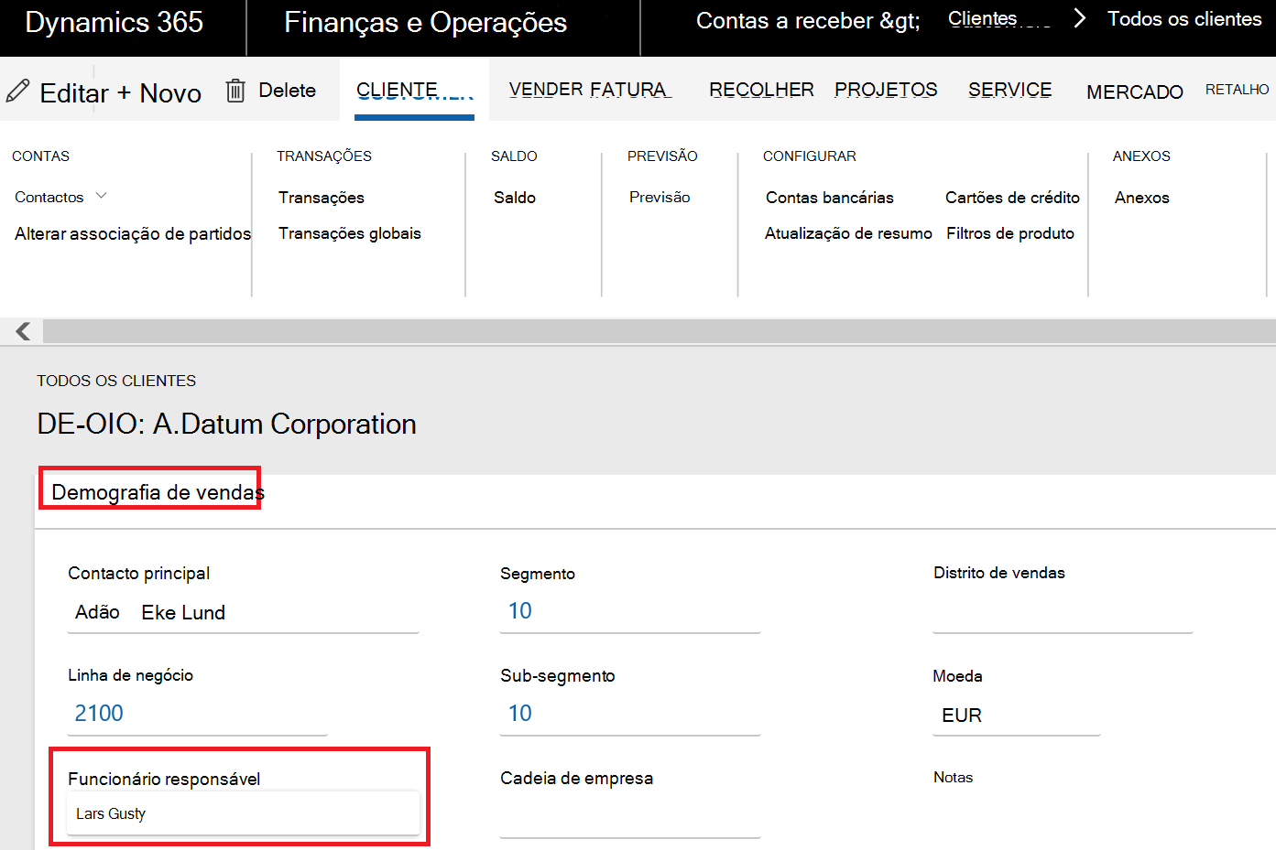Collapse the Demografia de vendas section
1276x850 pixels.
pos(158,492)
